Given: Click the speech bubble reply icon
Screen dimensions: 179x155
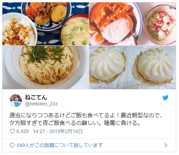Looking at the screenshot, I should (x=12, y=145).
